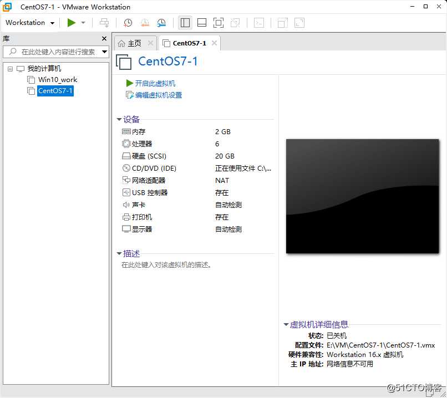The height and width of the screenshot is (398, 447).
Task: Click the green power-on play toolbar button
Action: click(72, 23)
